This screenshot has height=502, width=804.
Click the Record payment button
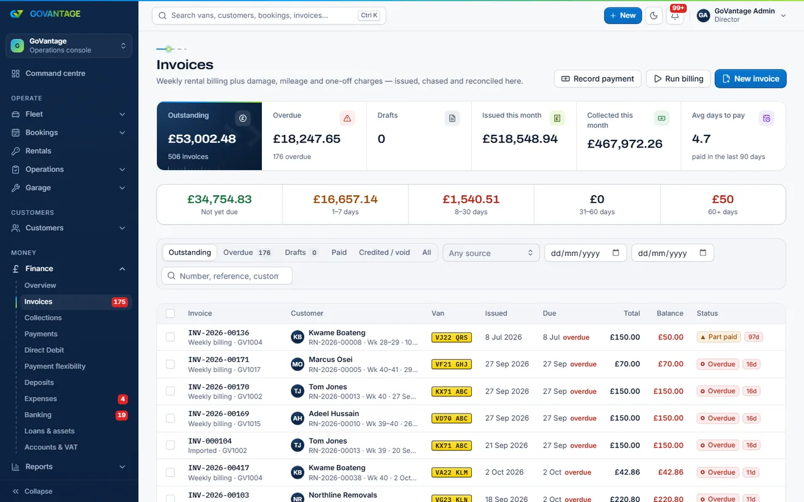pos(597,78)
